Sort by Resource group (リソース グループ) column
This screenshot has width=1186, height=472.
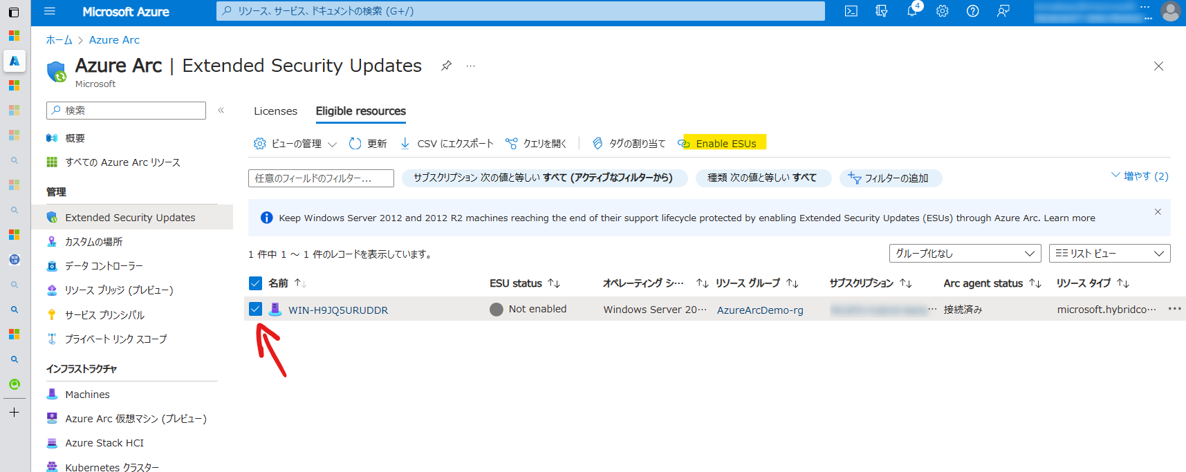pyautogui.click(x=757, y=283)
